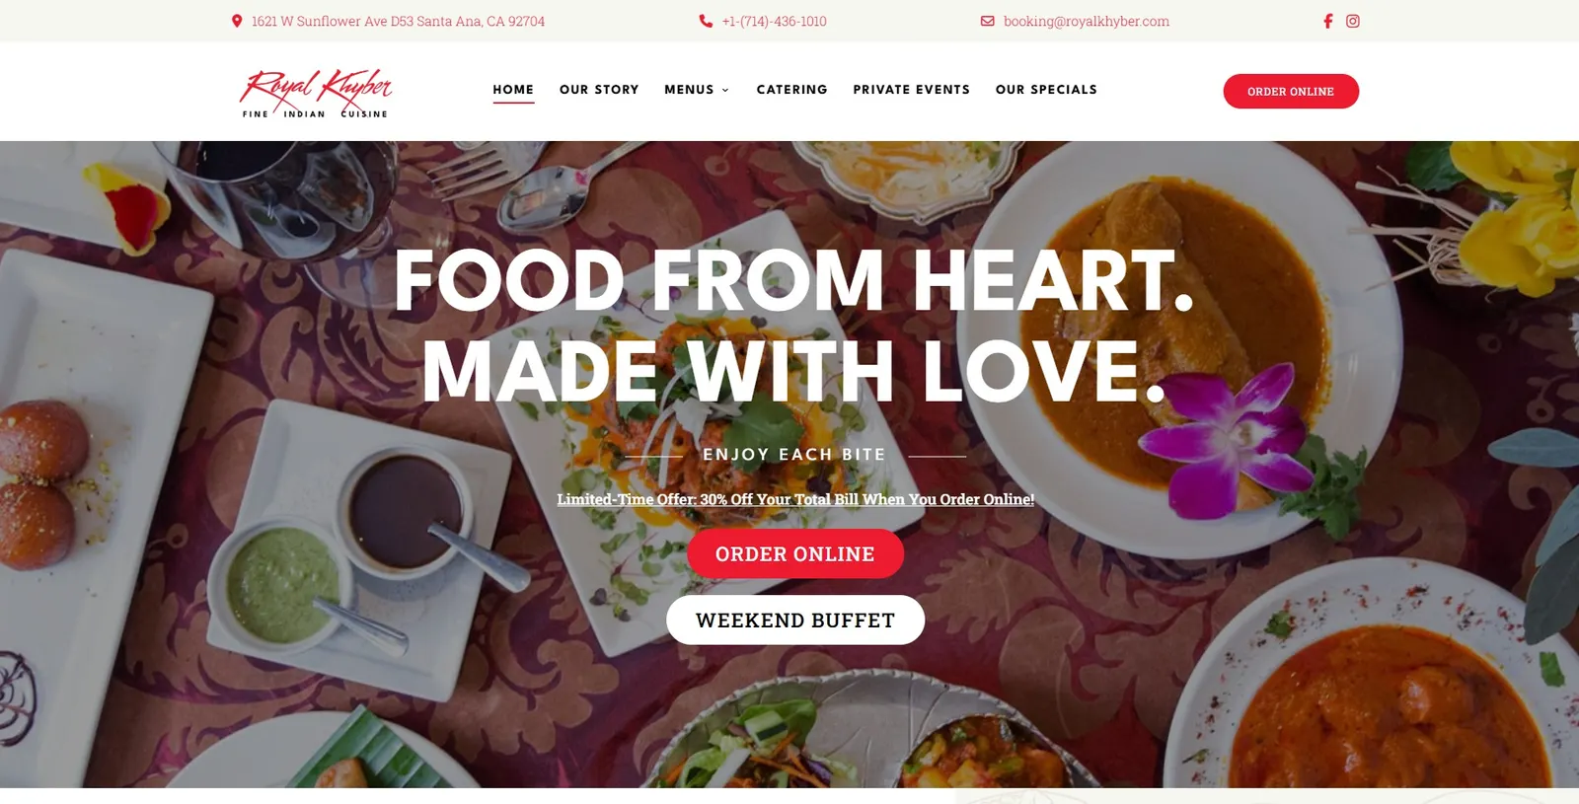1579x804 pixels.
Task: Open the Instagram icon link
Action: 1353,21
